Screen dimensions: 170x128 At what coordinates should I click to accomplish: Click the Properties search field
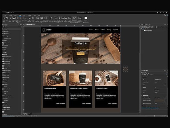[x=158, y=74]
